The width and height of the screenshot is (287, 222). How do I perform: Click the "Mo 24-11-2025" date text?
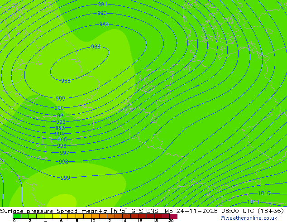[191, 211]
